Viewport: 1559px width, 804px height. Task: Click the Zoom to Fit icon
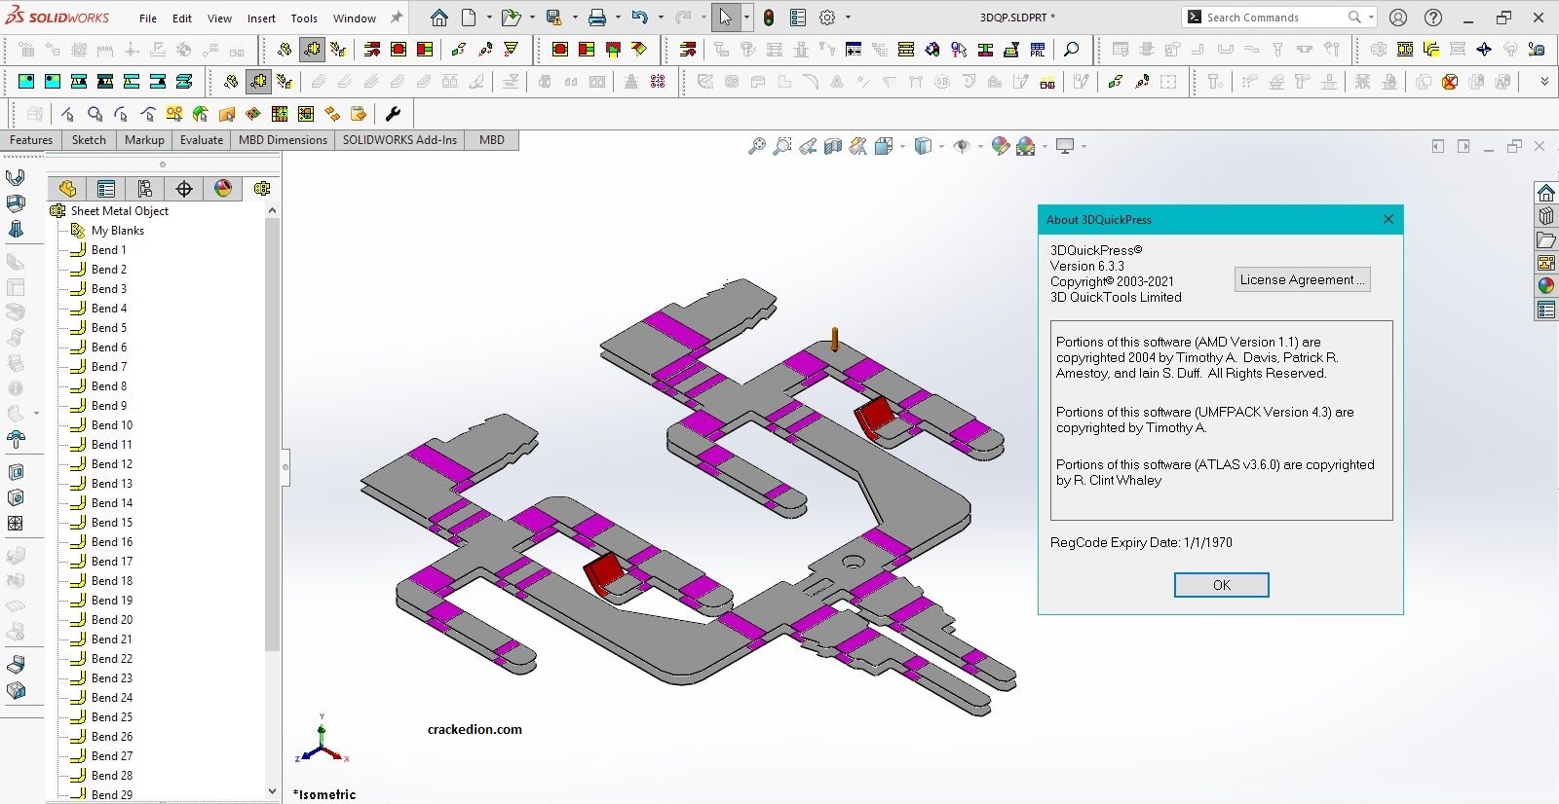(756, 146)
